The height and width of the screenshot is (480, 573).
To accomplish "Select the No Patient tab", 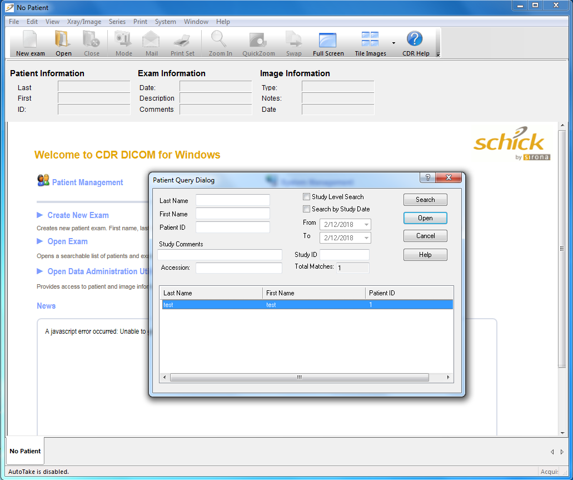I will [25, 451].
